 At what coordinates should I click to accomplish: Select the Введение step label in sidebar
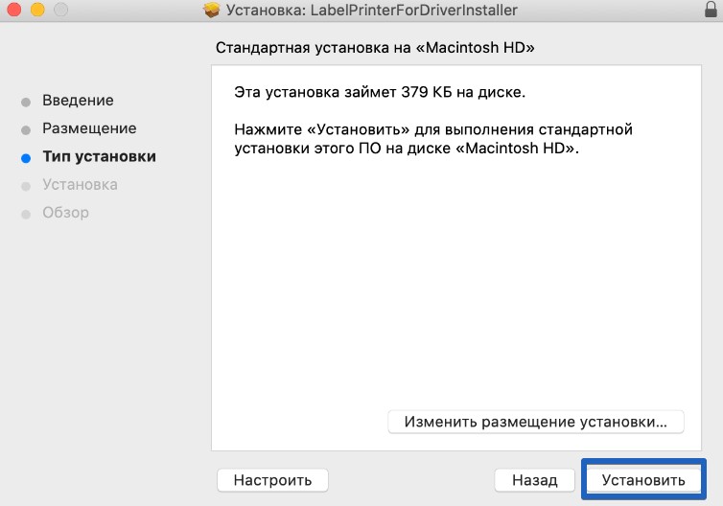[78, 101]
